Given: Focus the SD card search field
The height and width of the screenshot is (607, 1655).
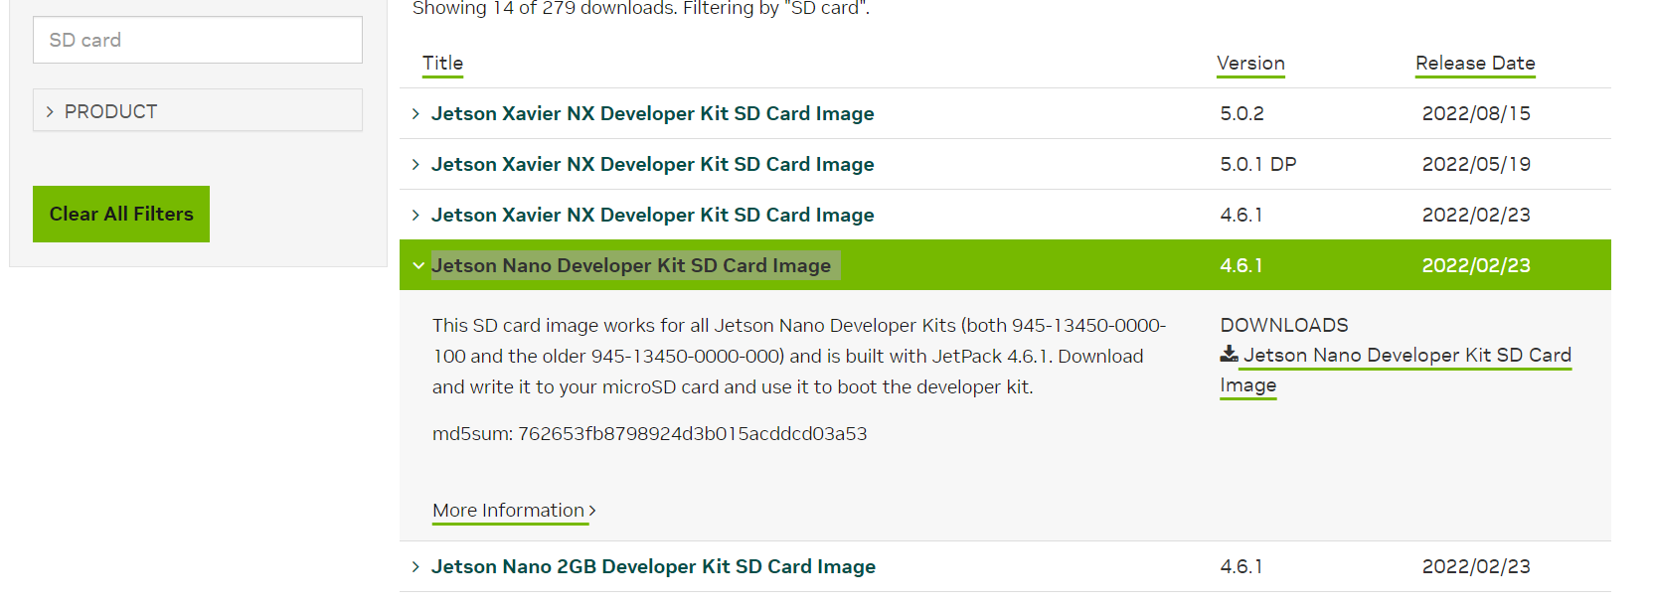Looking at the screenshot, I should point(198,40).
